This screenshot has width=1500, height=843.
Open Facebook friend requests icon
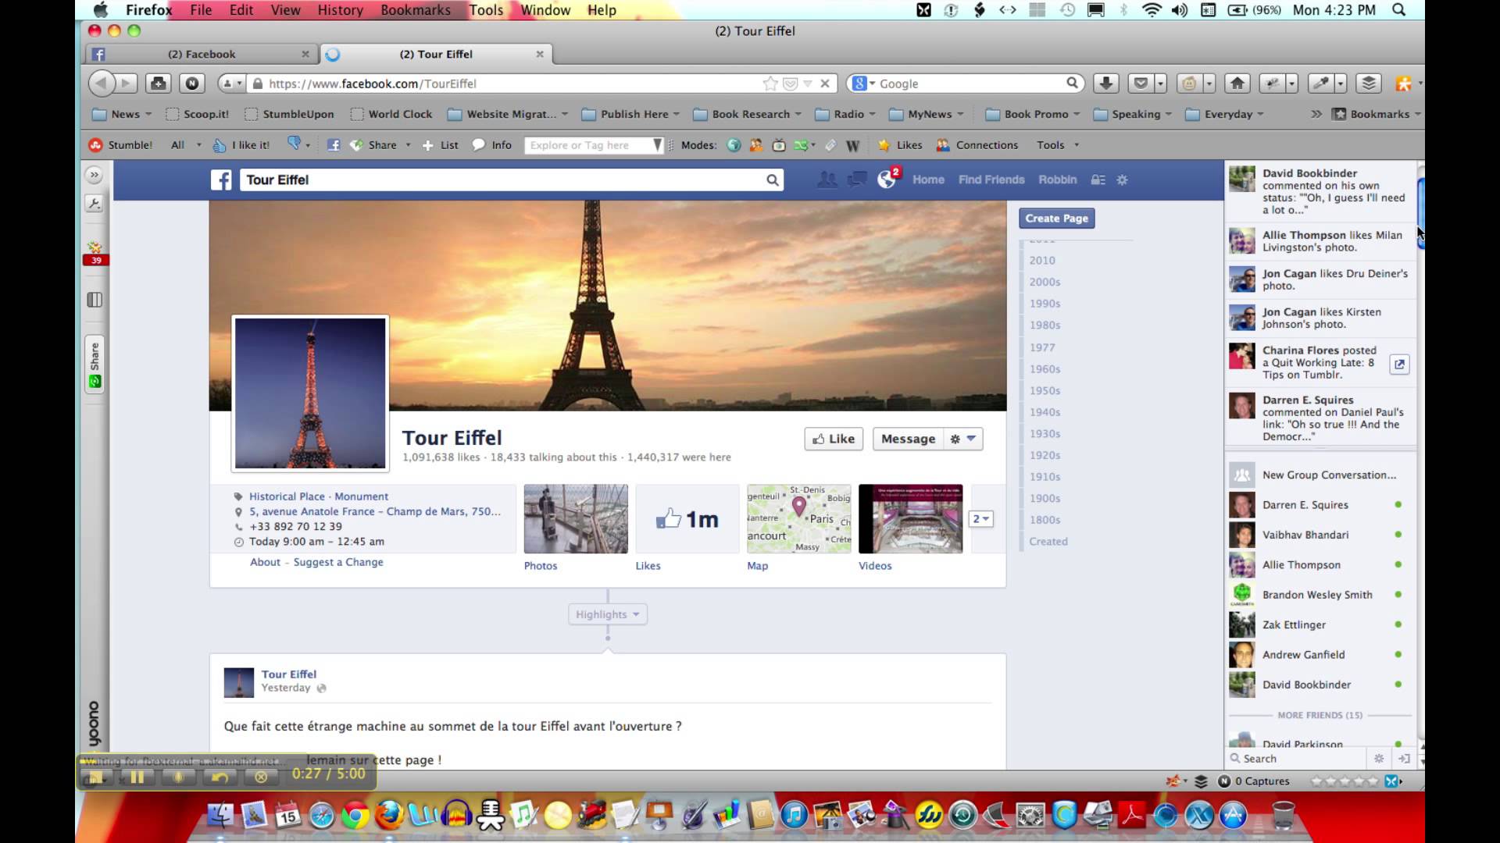point(827,180)
